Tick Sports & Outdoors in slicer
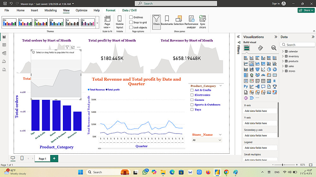The width and height of the screenshot is (316, 177). coord(192,105)
